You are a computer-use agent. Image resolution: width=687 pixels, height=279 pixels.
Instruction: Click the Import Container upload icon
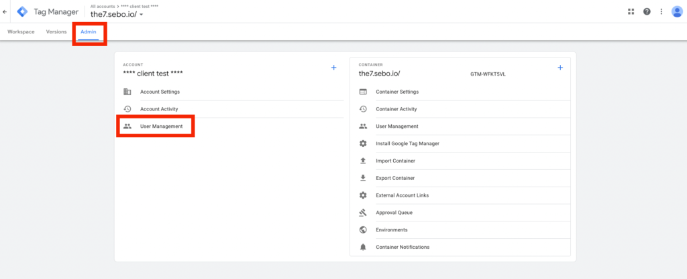coord(363,161)
